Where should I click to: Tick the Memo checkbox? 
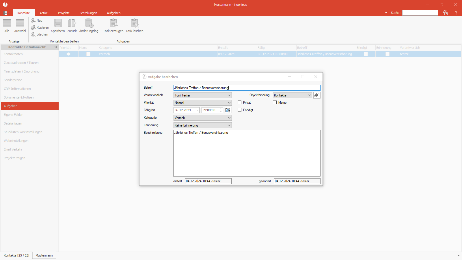coord(275,103)
